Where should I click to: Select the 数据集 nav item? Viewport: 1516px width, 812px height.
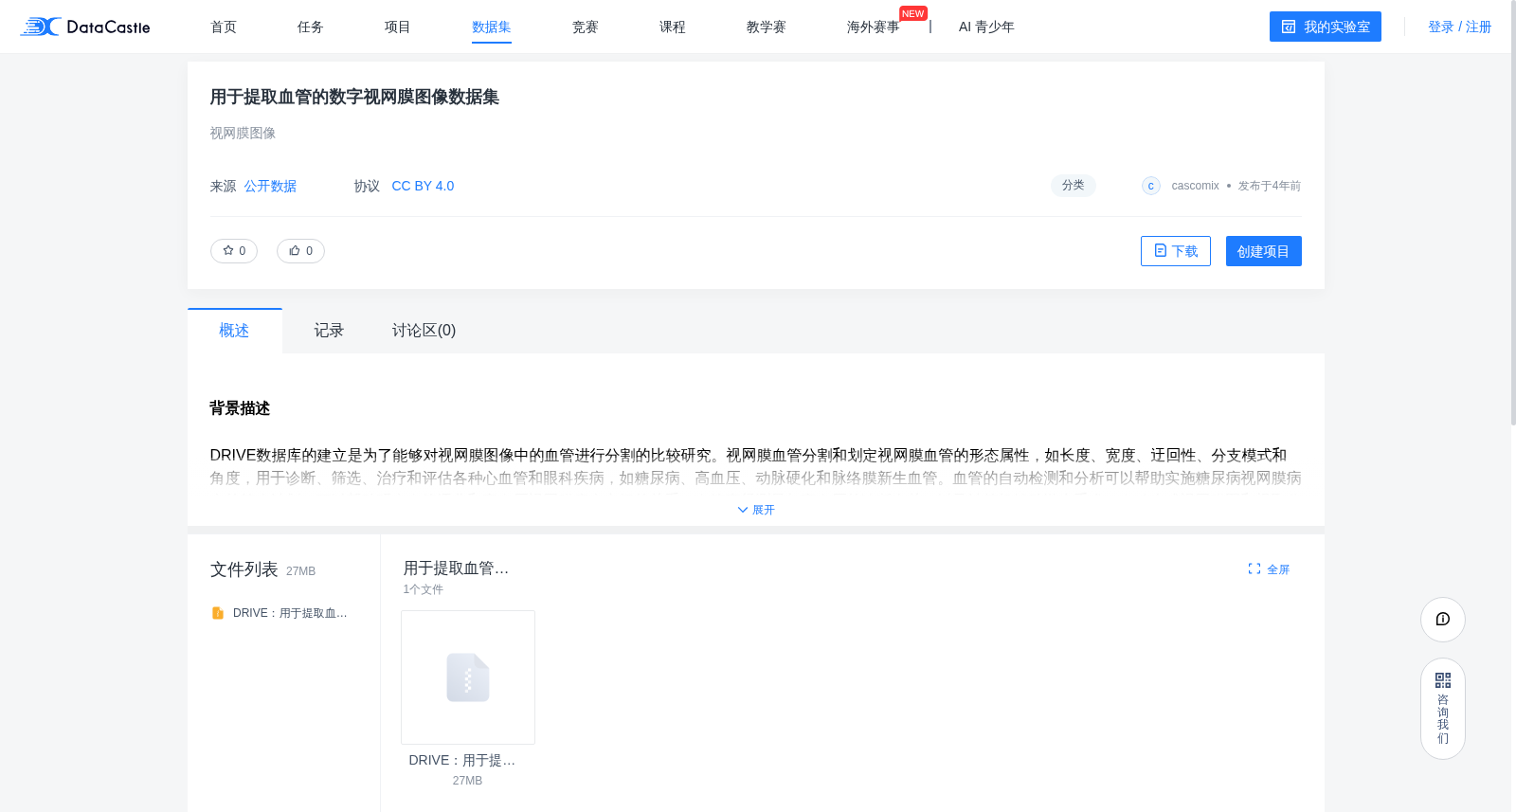pyautogui.click(x=492, y=27)
